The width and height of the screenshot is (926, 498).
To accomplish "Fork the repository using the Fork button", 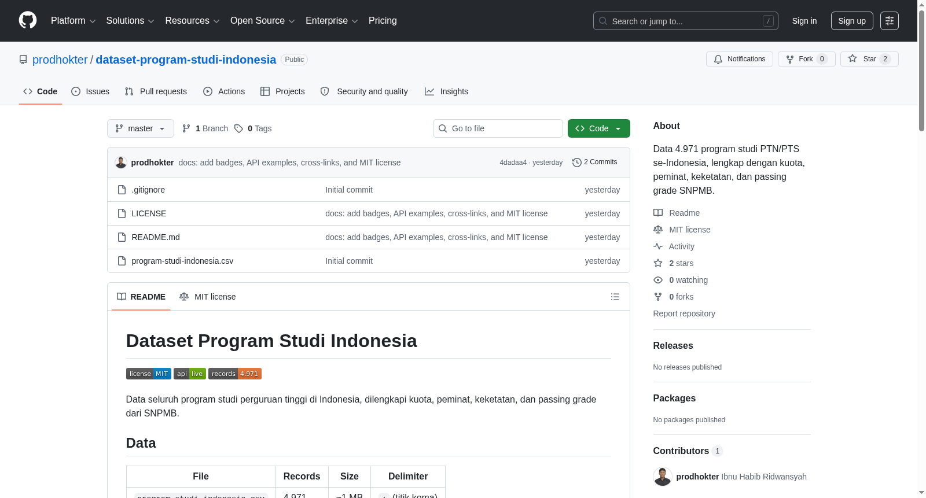I will [806, 59].
